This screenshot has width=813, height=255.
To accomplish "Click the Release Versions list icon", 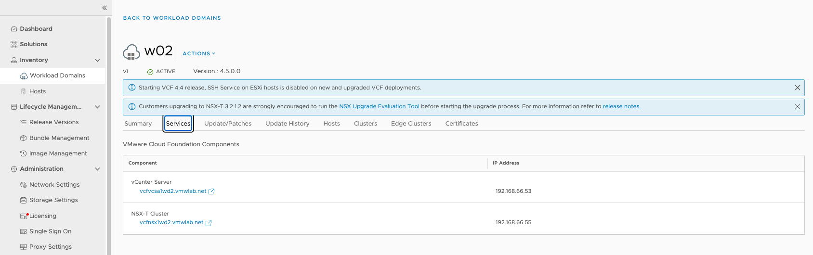I will [x=23, y=122].
